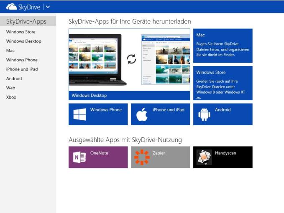Click the Android robot icon
This screenshot has width=284, height=213.
pyautogui.click(x=204, y=114)
